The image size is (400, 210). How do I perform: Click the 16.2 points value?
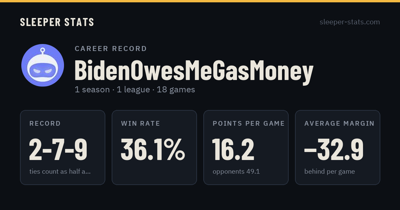click(233, 150)
